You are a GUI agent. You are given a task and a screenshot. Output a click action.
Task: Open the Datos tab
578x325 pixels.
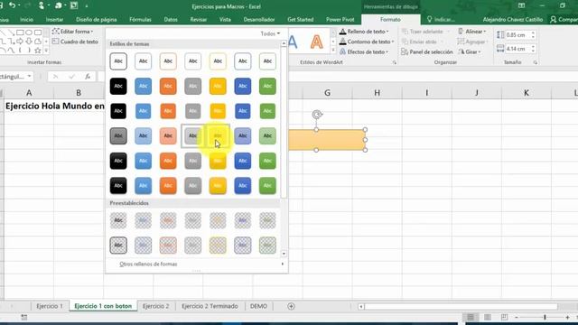(171, 20)
